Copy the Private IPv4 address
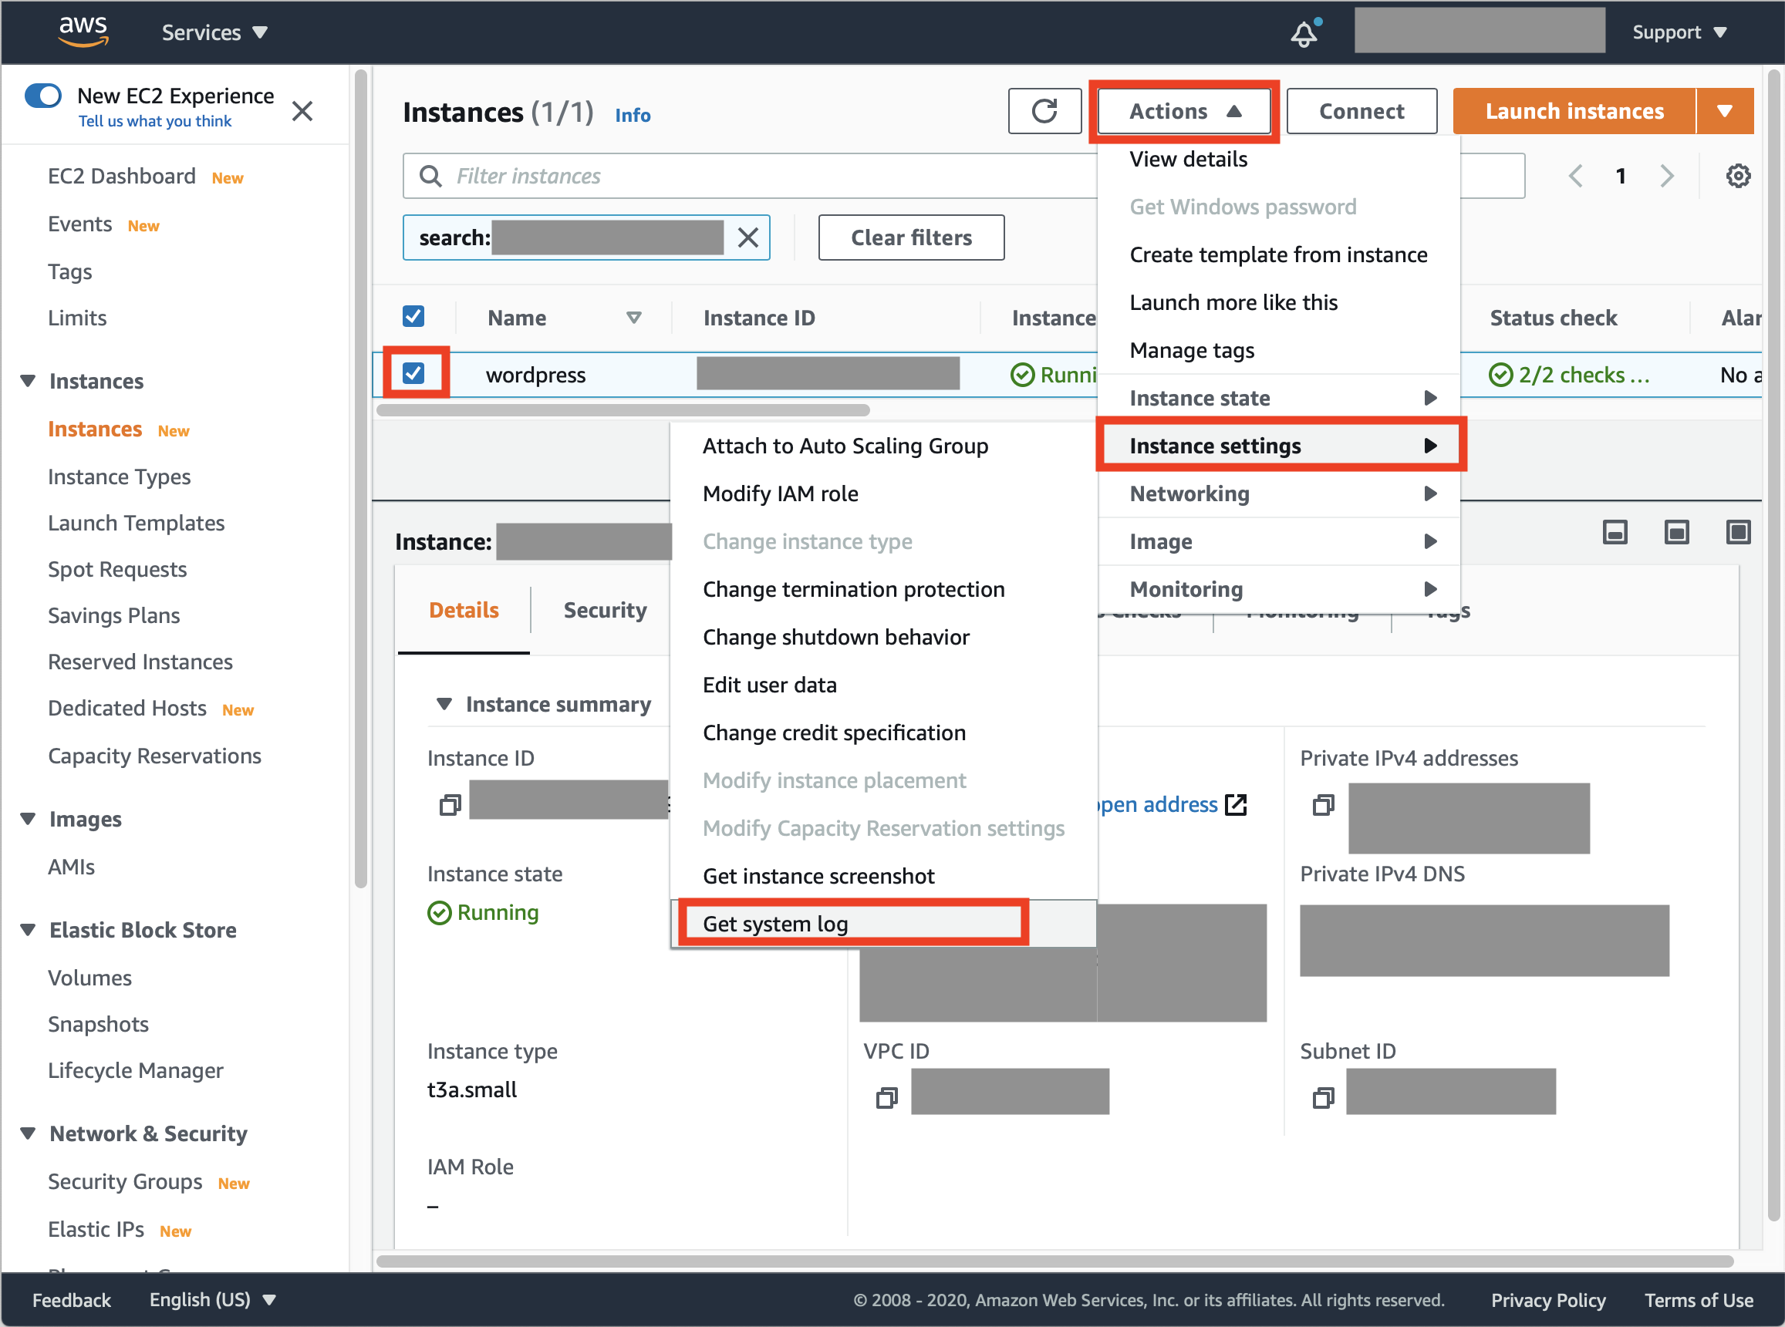Screen dimensions: 1785x1327 click(1323, 804)
